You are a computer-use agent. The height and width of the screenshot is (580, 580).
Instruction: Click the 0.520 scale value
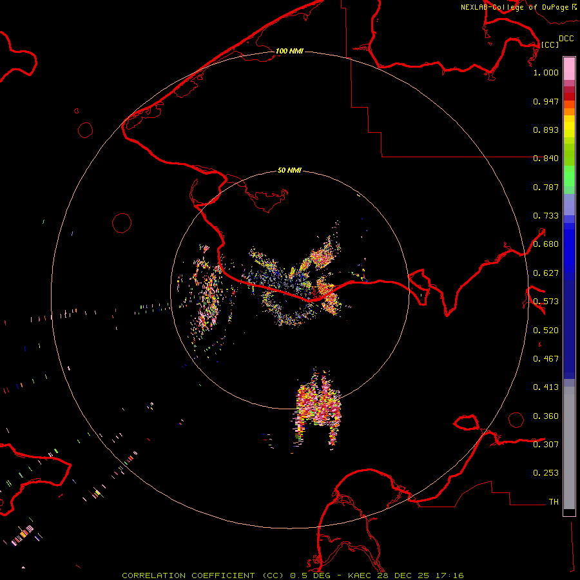[x=546, y=331]
